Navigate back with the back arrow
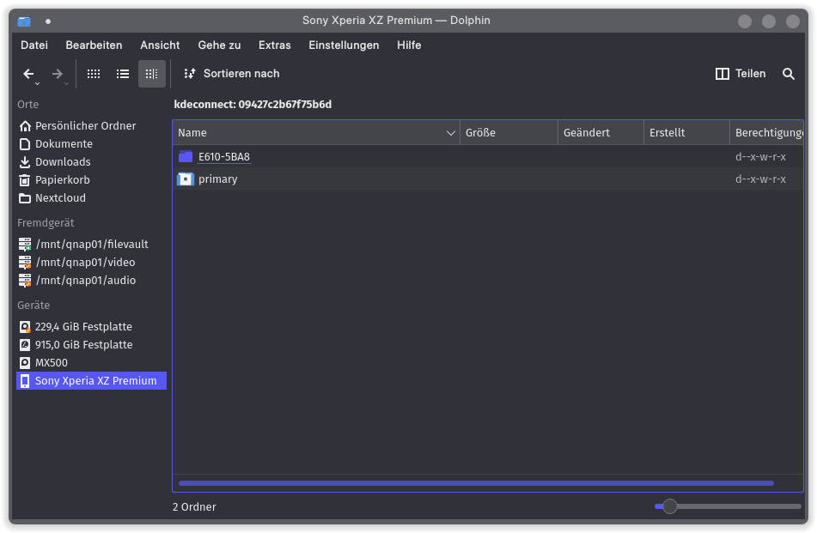 pos(28,74)
